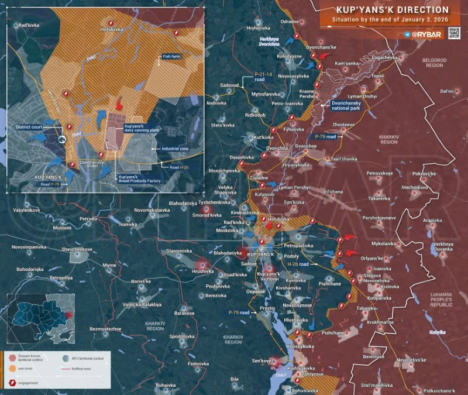Click the Industrial zone label in inset
Viewport: 468px width, 395px height.
tap(175, 149)
